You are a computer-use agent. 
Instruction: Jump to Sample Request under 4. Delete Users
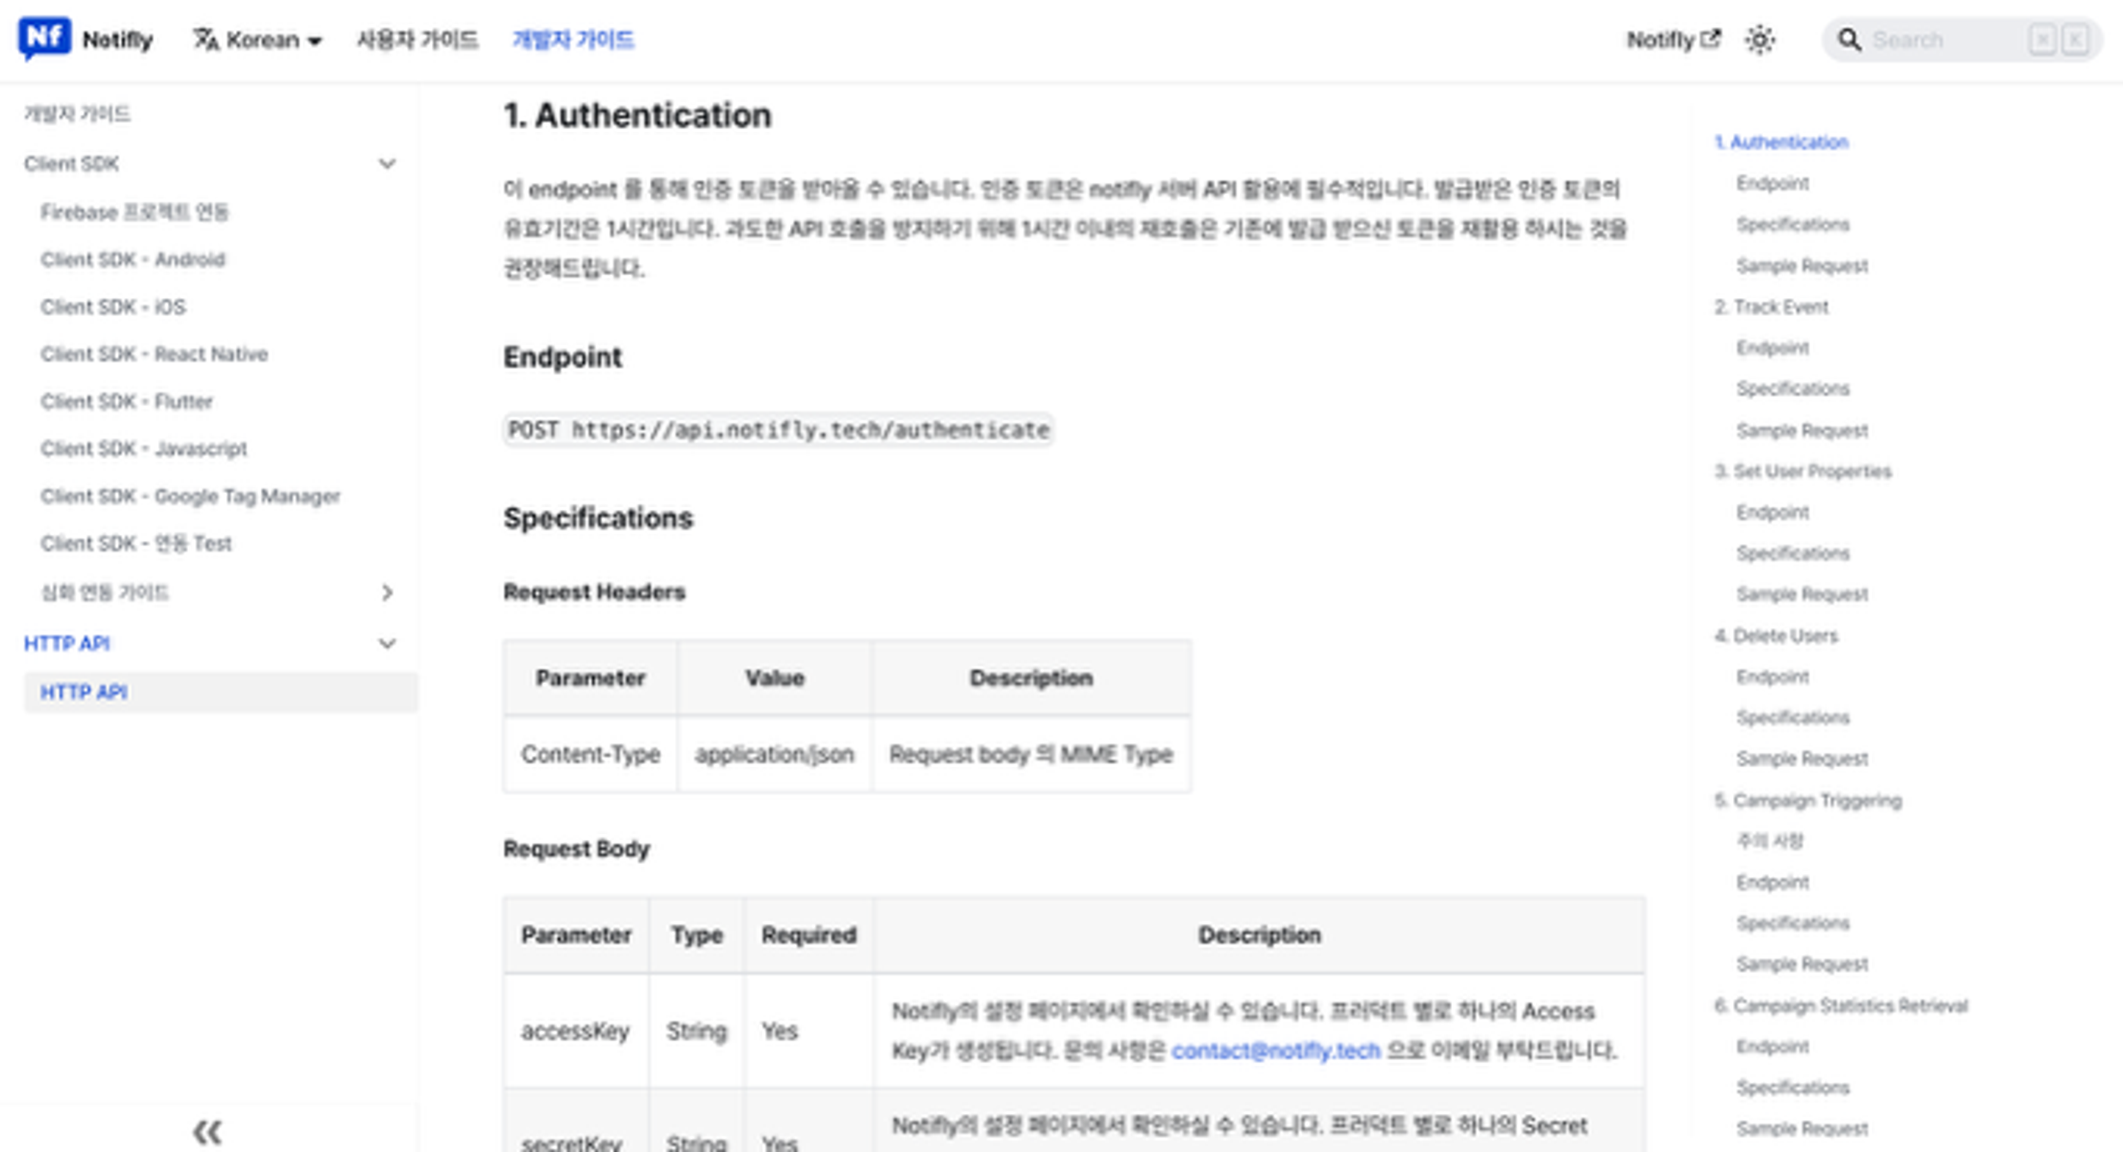point(1803,758)
